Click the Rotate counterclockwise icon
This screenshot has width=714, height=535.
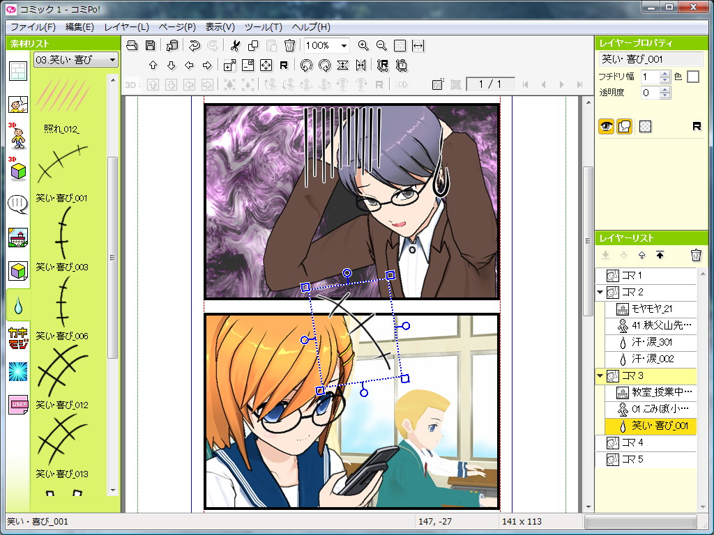(x=307, y=65)
